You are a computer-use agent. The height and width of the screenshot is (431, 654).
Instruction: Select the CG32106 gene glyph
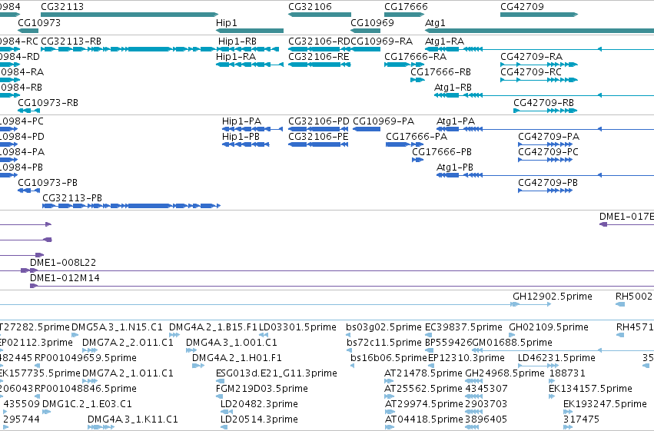coord(320,15)
